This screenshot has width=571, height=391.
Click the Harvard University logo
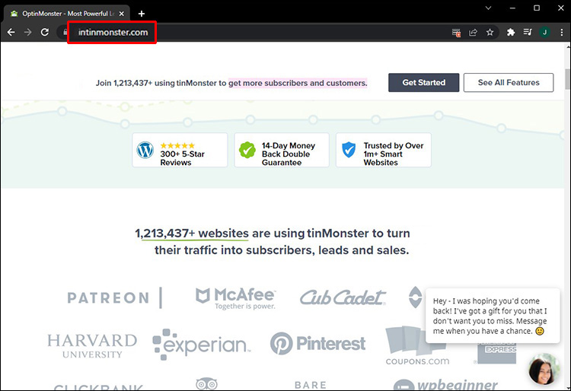point(92,346)
